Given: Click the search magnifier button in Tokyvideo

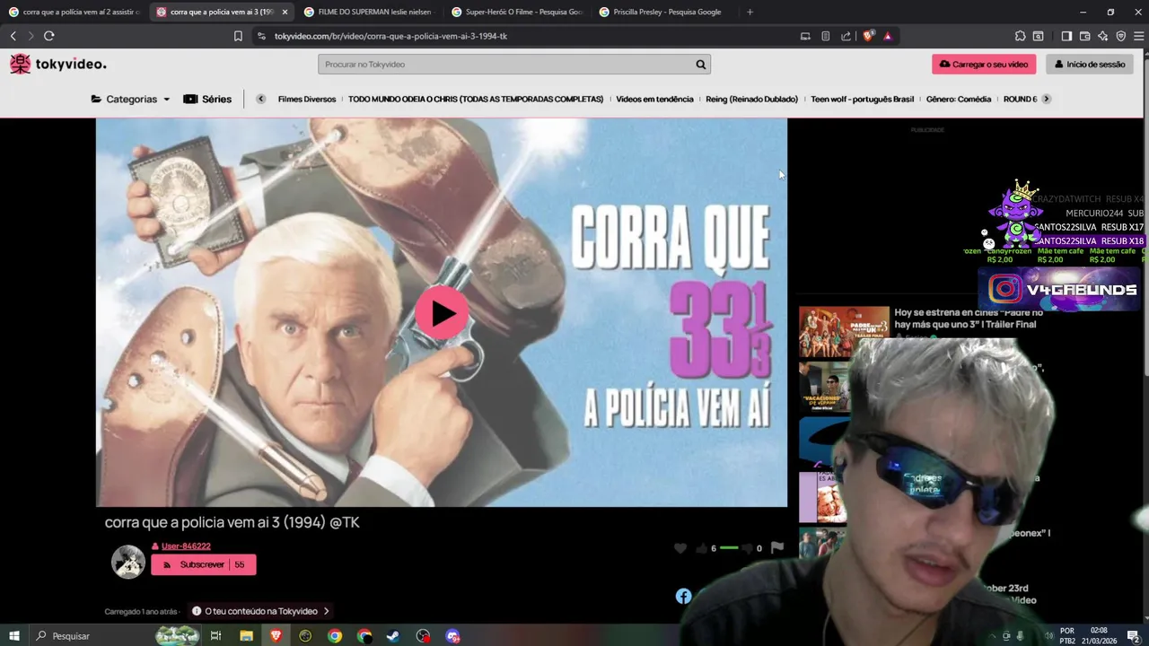Looking at the screenshot, I should [x=700, y=65].
